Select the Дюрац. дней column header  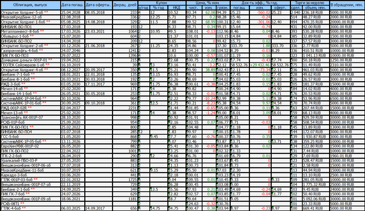tap(125, 5)
